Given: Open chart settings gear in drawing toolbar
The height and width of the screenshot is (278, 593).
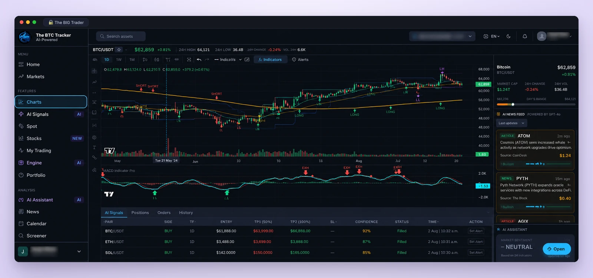Looking at the screenshot, I should click(x=95, y=138).
